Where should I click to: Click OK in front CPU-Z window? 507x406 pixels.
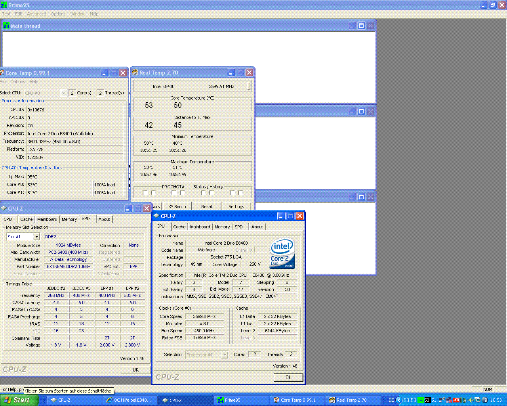(288, 377)
